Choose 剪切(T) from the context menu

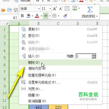[x=60, y=36]
